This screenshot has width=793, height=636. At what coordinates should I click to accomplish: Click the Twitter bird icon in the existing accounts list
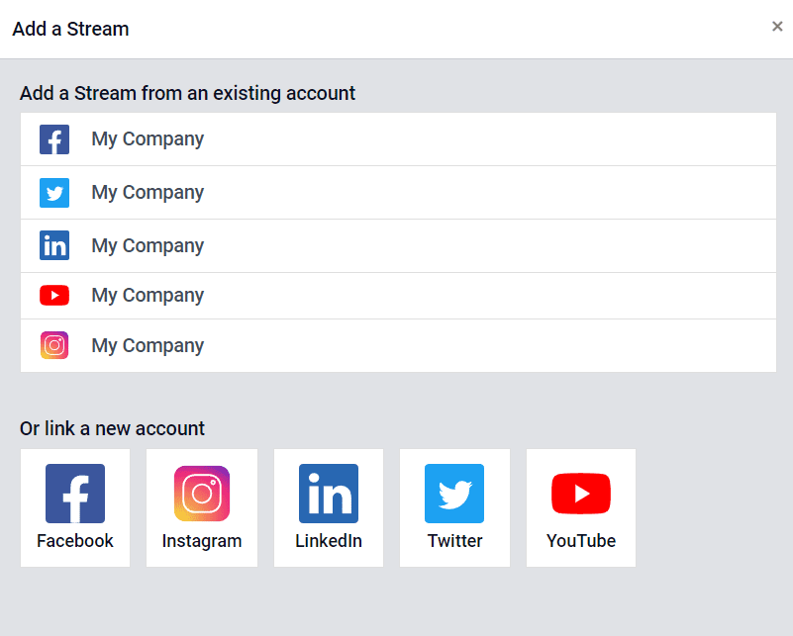[54, 193]
